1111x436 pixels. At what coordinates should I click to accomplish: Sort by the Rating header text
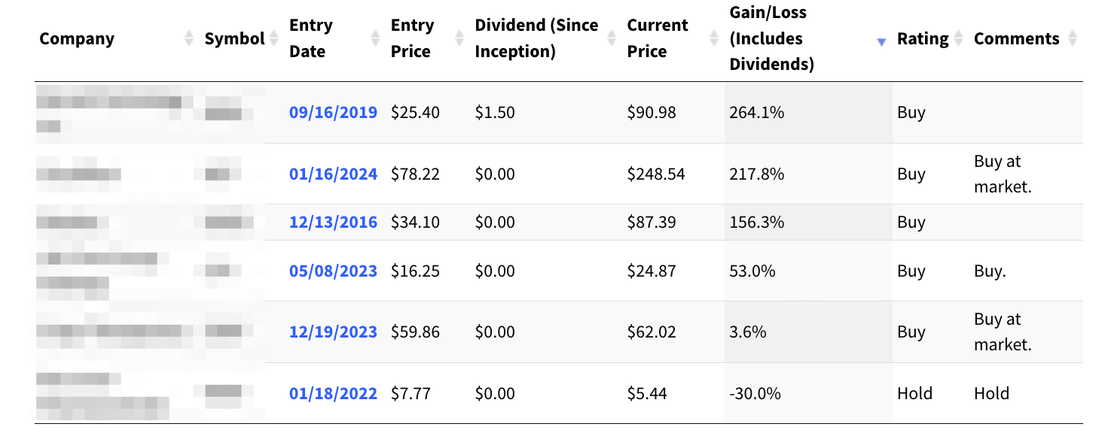(922, 39)
